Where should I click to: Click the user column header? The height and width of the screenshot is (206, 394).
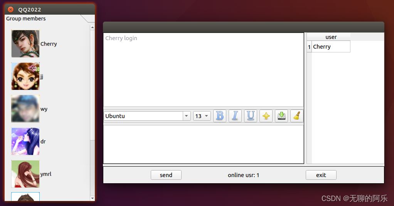pos(331,37)
